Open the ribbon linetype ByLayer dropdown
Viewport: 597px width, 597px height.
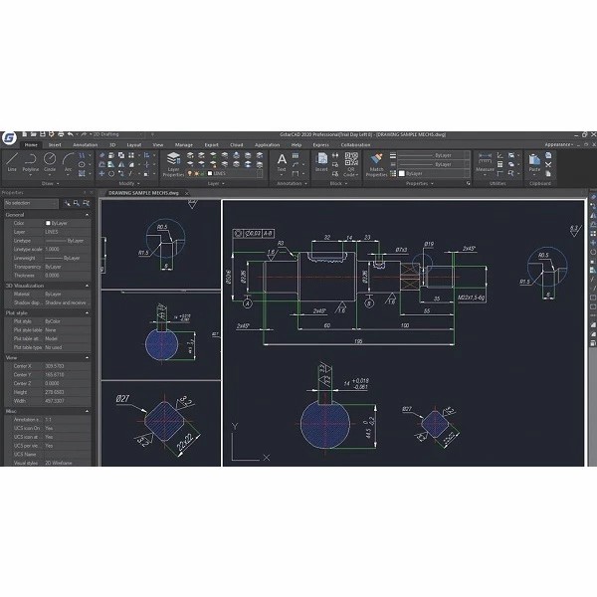pos(433,164)
